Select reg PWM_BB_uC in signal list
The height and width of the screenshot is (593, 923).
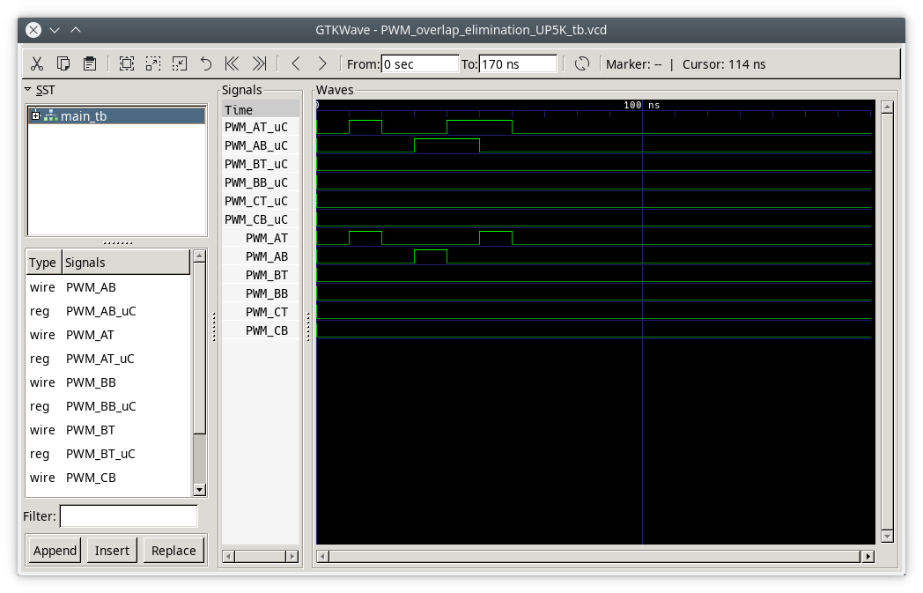(x=109, y=406)
